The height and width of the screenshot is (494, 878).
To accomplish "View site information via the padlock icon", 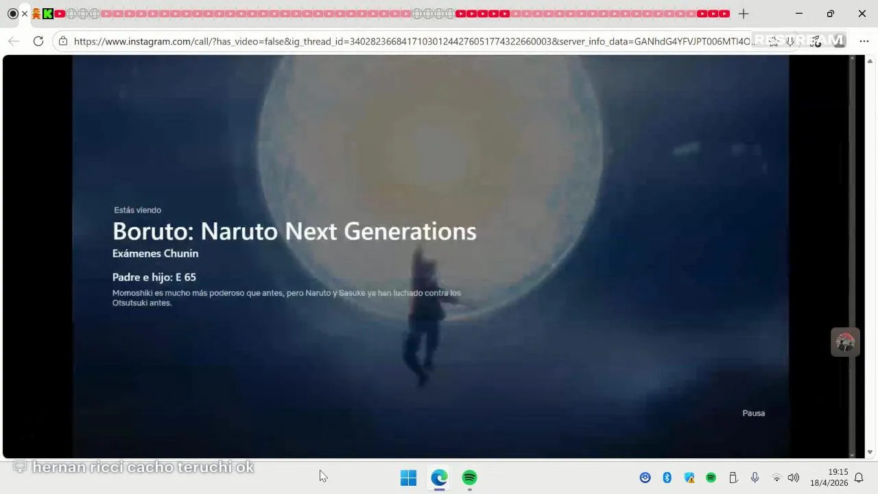I will (63, 41).
